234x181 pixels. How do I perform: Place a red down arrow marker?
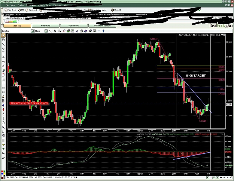coord(3,110)
